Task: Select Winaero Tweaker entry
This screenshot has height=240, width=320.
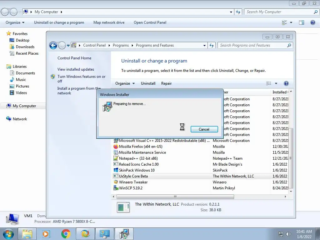Action: click(x=200, y=182)
